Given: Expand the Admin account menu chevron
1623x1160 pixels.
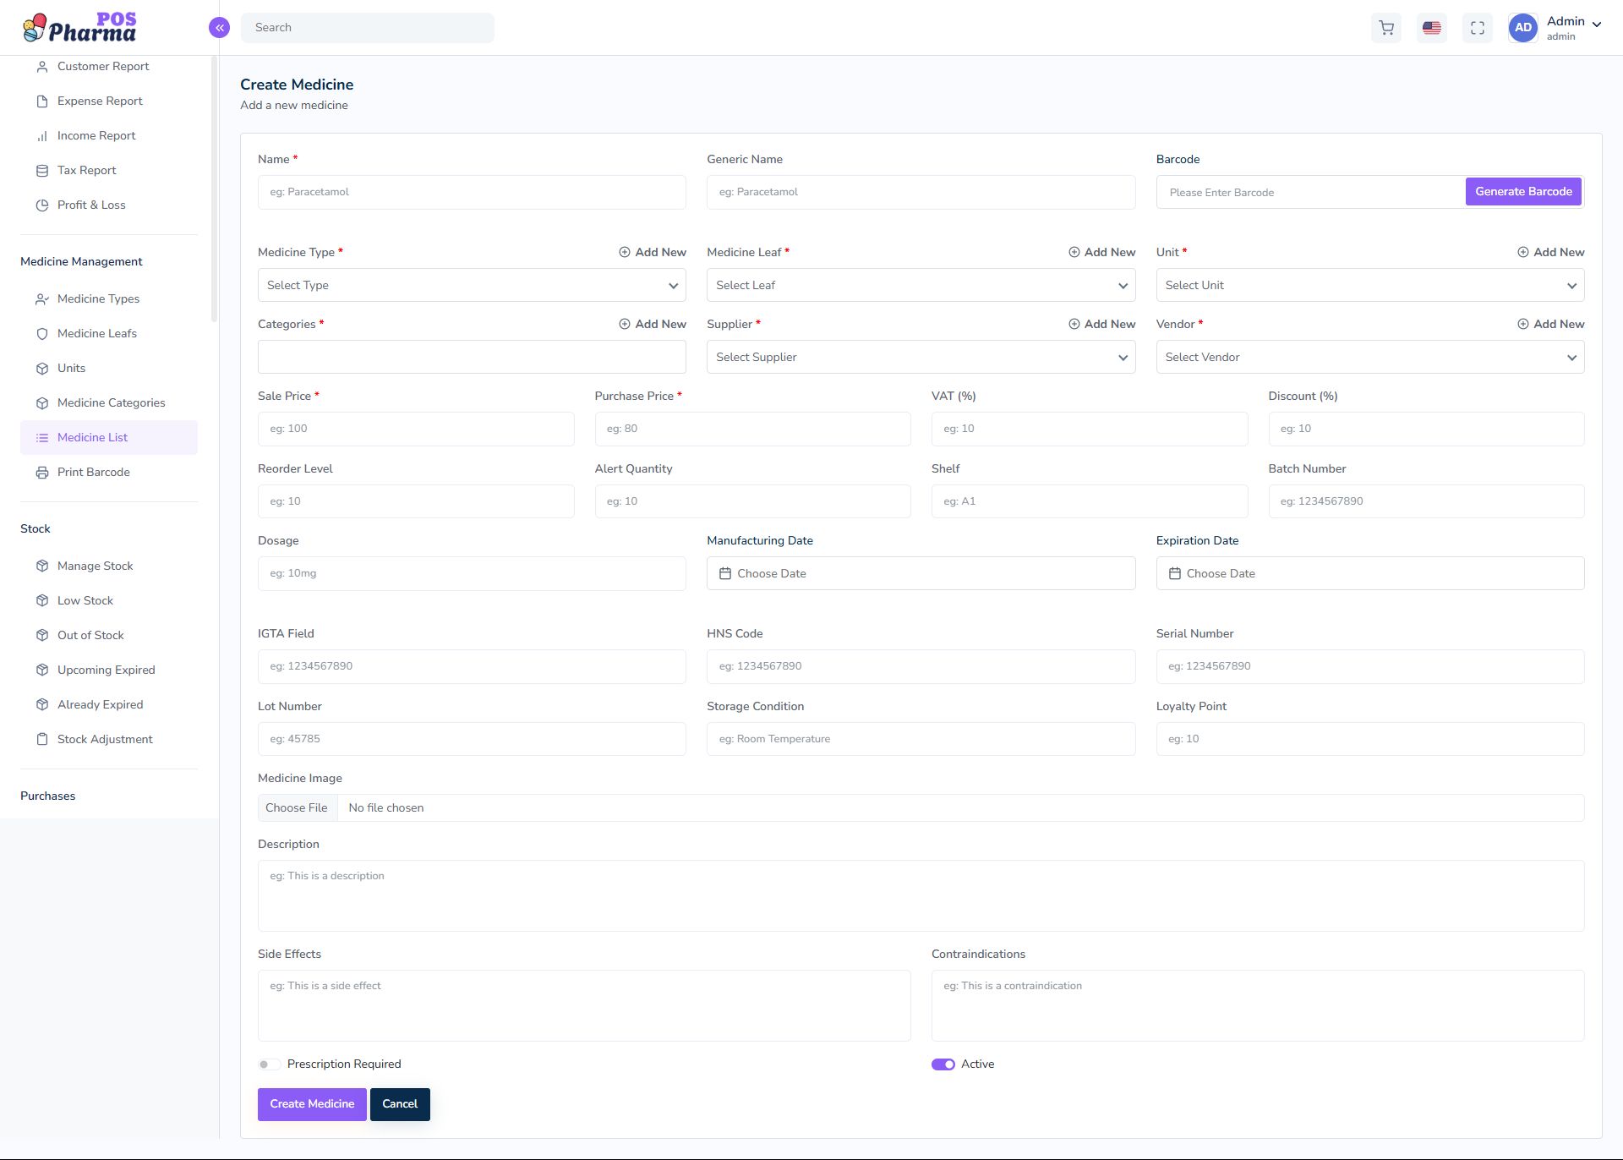Looking at the screenshot, I should pos(1597,25).
